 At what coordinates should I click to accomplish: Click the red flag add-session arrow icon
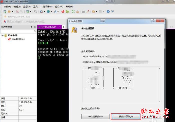tap(5, 22)
